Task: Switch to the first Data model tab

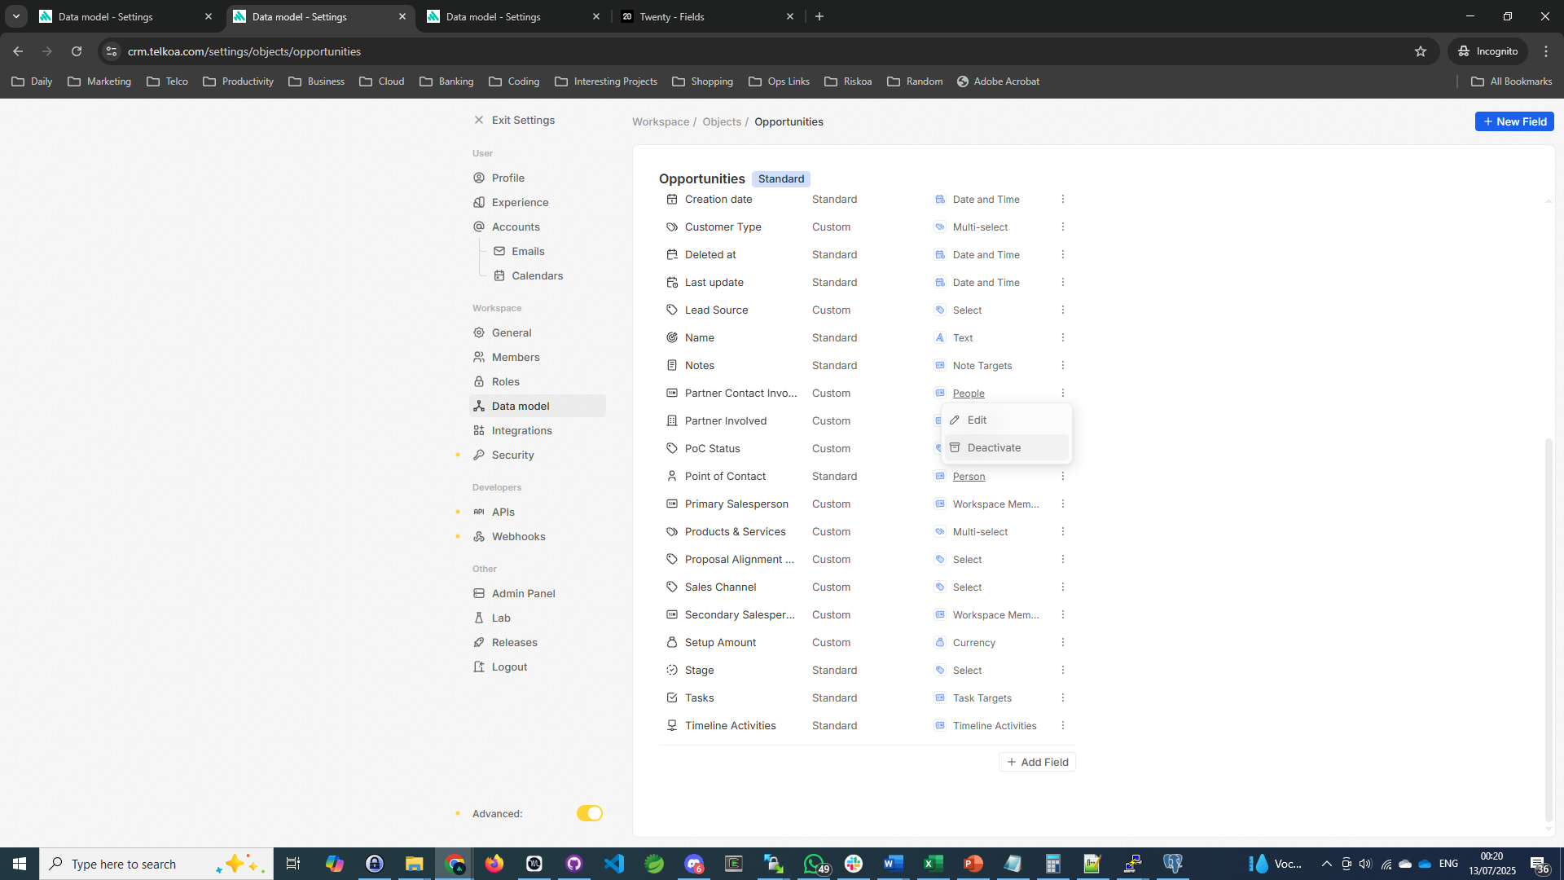Action: 126,16
